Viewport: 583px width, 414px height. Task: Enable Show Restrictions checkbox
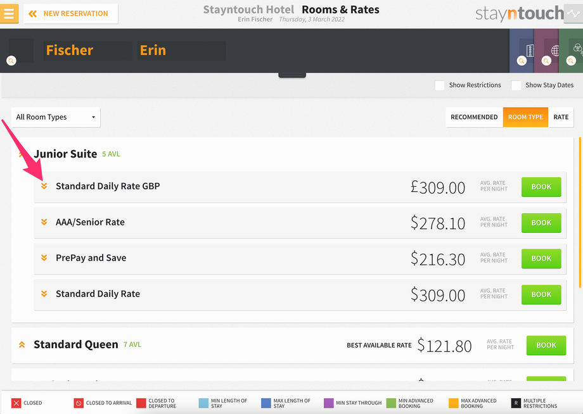coord(440,85)
